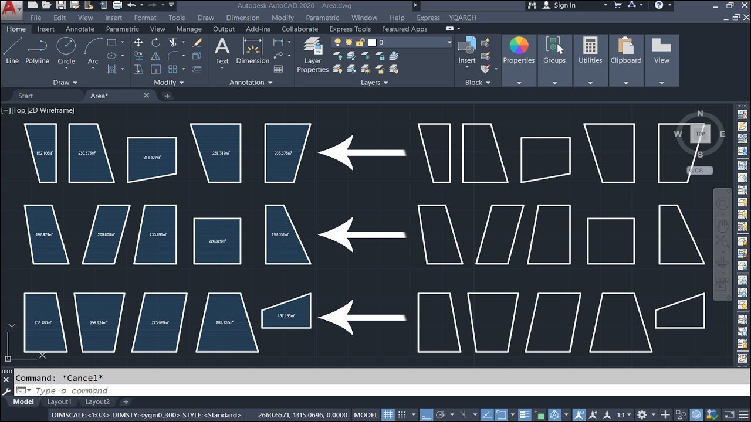Screen dimensions: 751x422
Task: Select the Offset tool icon
Action: (197, 69)
